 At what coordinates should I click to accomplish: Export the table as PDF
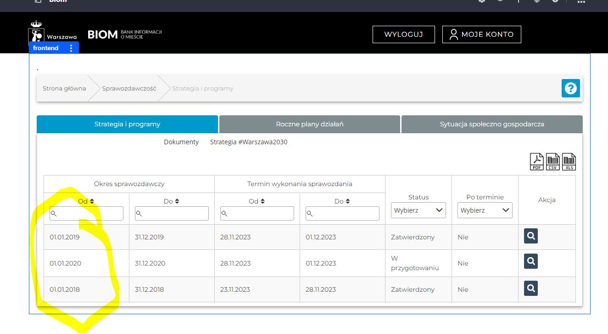[x=537, y=162]
